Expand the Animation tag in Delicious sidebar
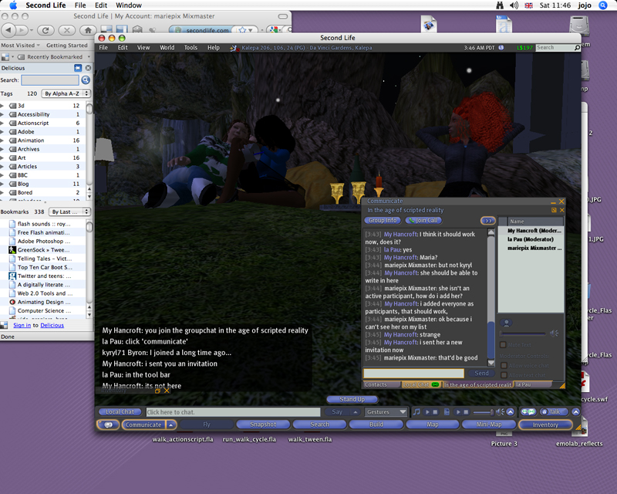Viewport: 617px width, 494px height. (x=3, y=140)
